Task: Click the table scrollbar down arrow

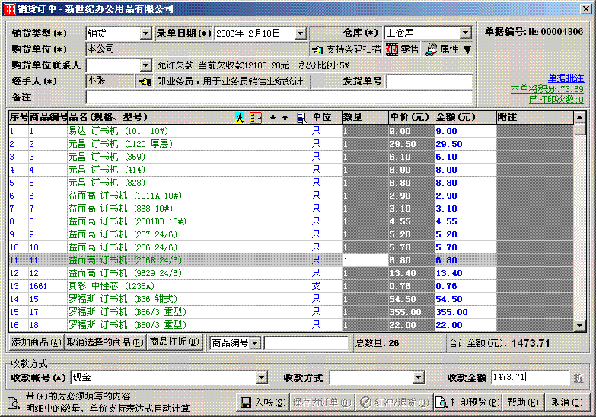Action: [579, 326]
